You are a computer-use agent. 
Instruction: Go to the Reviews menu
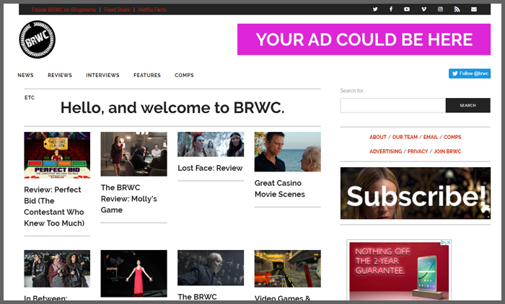click(60, 75)
